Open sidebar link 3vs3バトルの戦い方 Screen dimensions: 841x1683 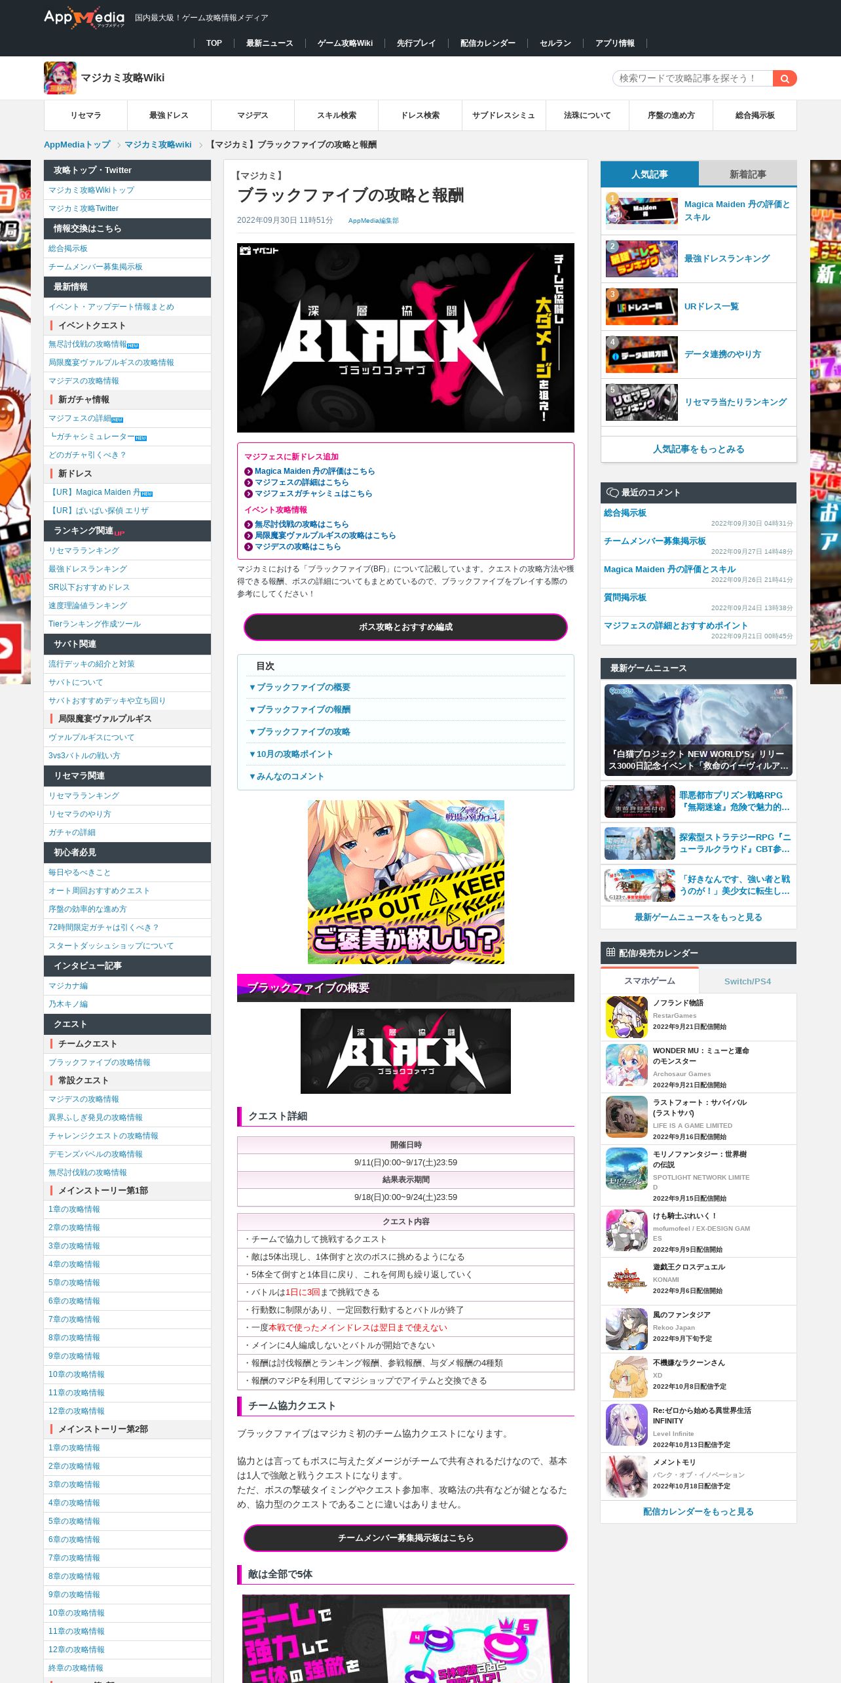[x=84, y=756]
